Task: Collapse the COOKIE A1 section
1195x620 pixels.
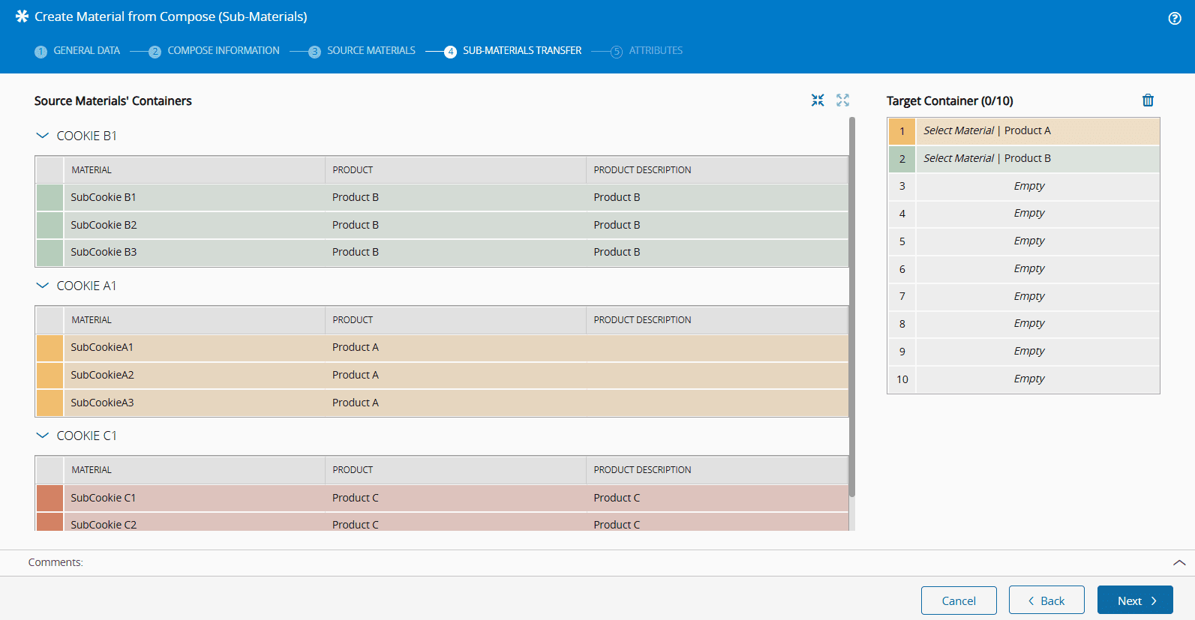Action: pos(43,286)
